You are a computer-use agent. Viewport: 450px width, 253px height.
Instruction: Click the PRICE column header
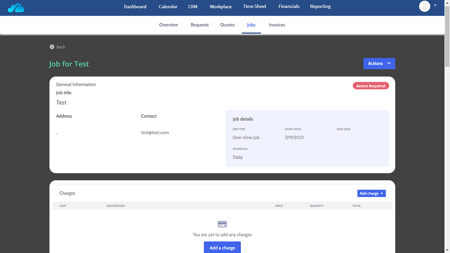(x=279, y=206)
